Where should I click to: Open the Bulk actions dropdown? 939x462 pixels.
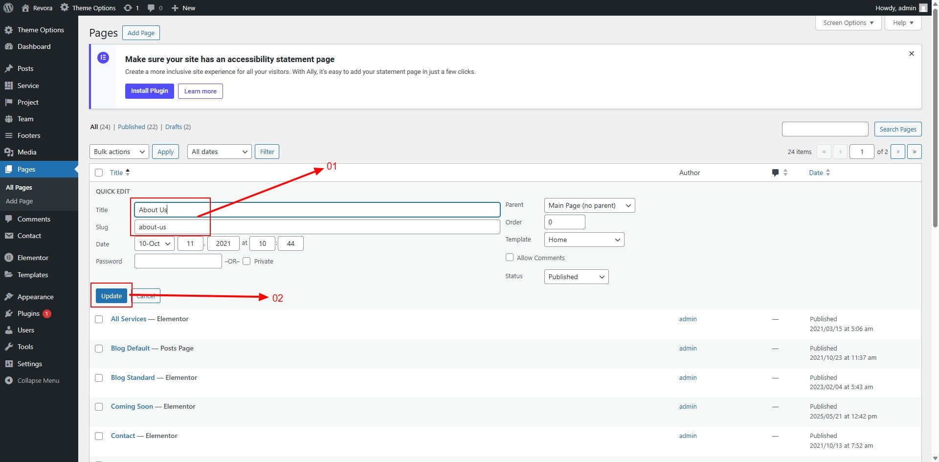click(x=119, y=152)
